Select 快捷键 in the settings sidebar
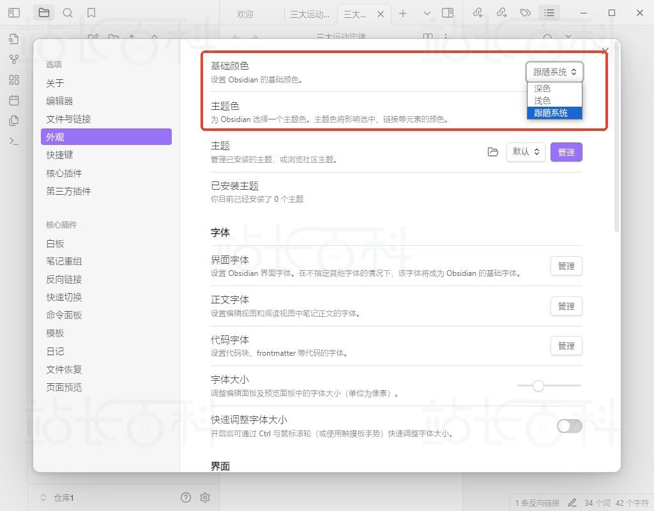Image resolution: width=654 pixels, height=511 pixels. (x=61, y=155)
